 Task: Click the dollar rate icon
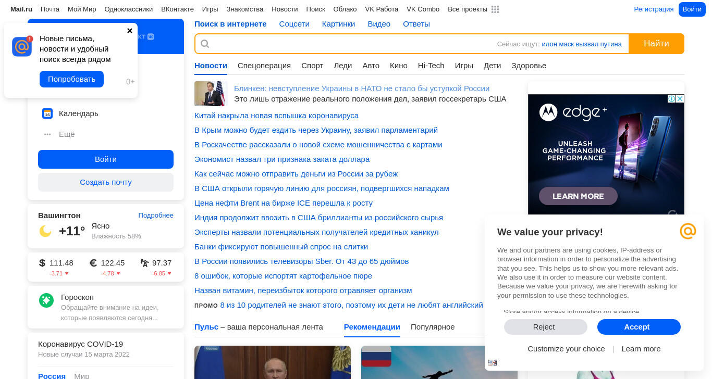click(x=42, y=263)
